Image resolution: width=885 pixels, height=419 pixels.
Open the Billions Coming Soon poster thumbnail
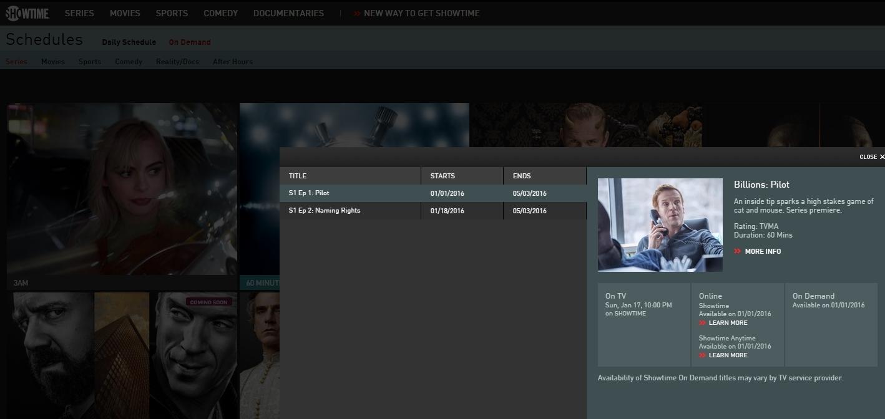pos(122,355)
